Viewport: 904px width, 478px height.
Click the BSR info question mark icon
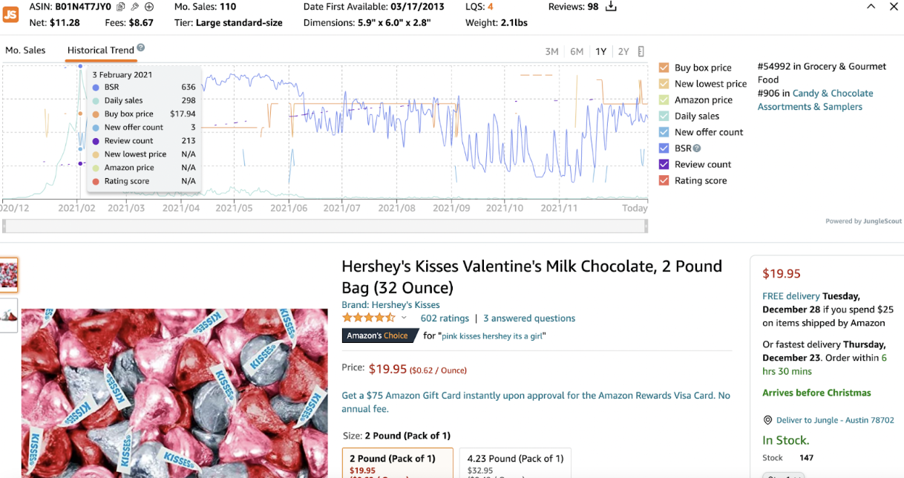click(x=697, y=148)
